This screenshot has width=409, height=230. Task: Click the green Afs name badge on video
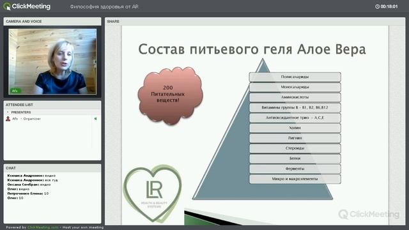pyautogui.click(x=15, y=91)
